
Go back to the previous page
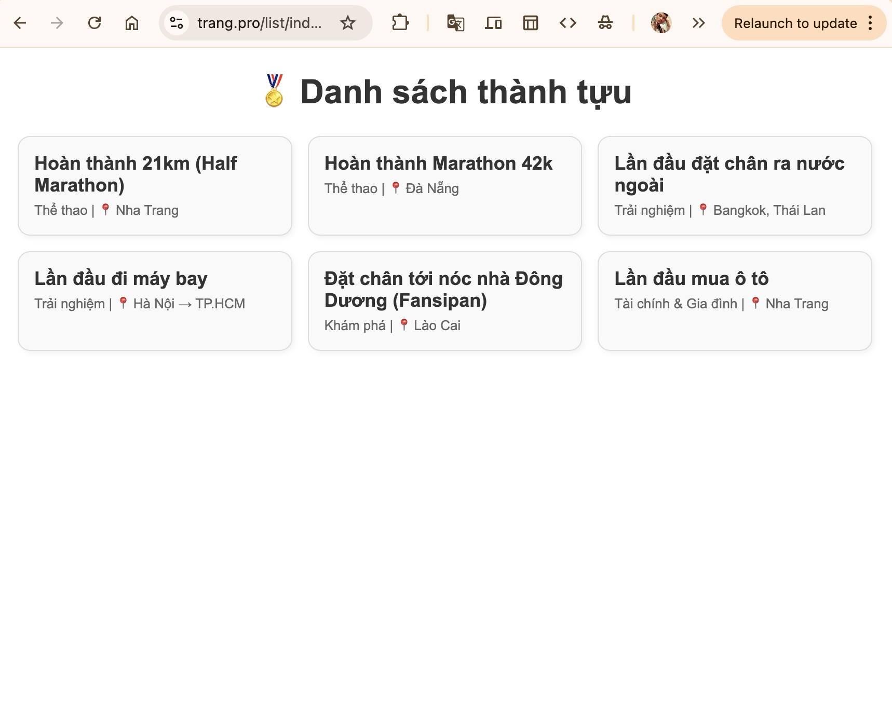point(20,23)
